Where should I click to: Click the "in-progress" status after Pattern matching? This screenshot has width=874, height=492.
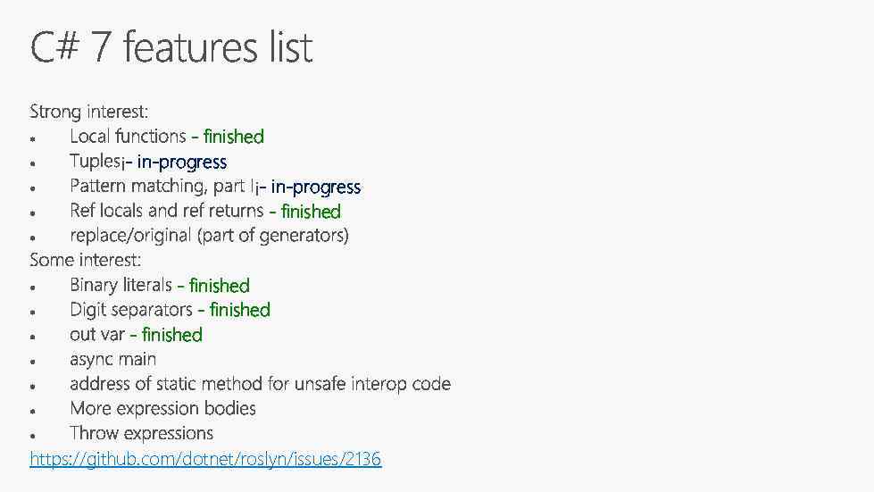(315, 187)
